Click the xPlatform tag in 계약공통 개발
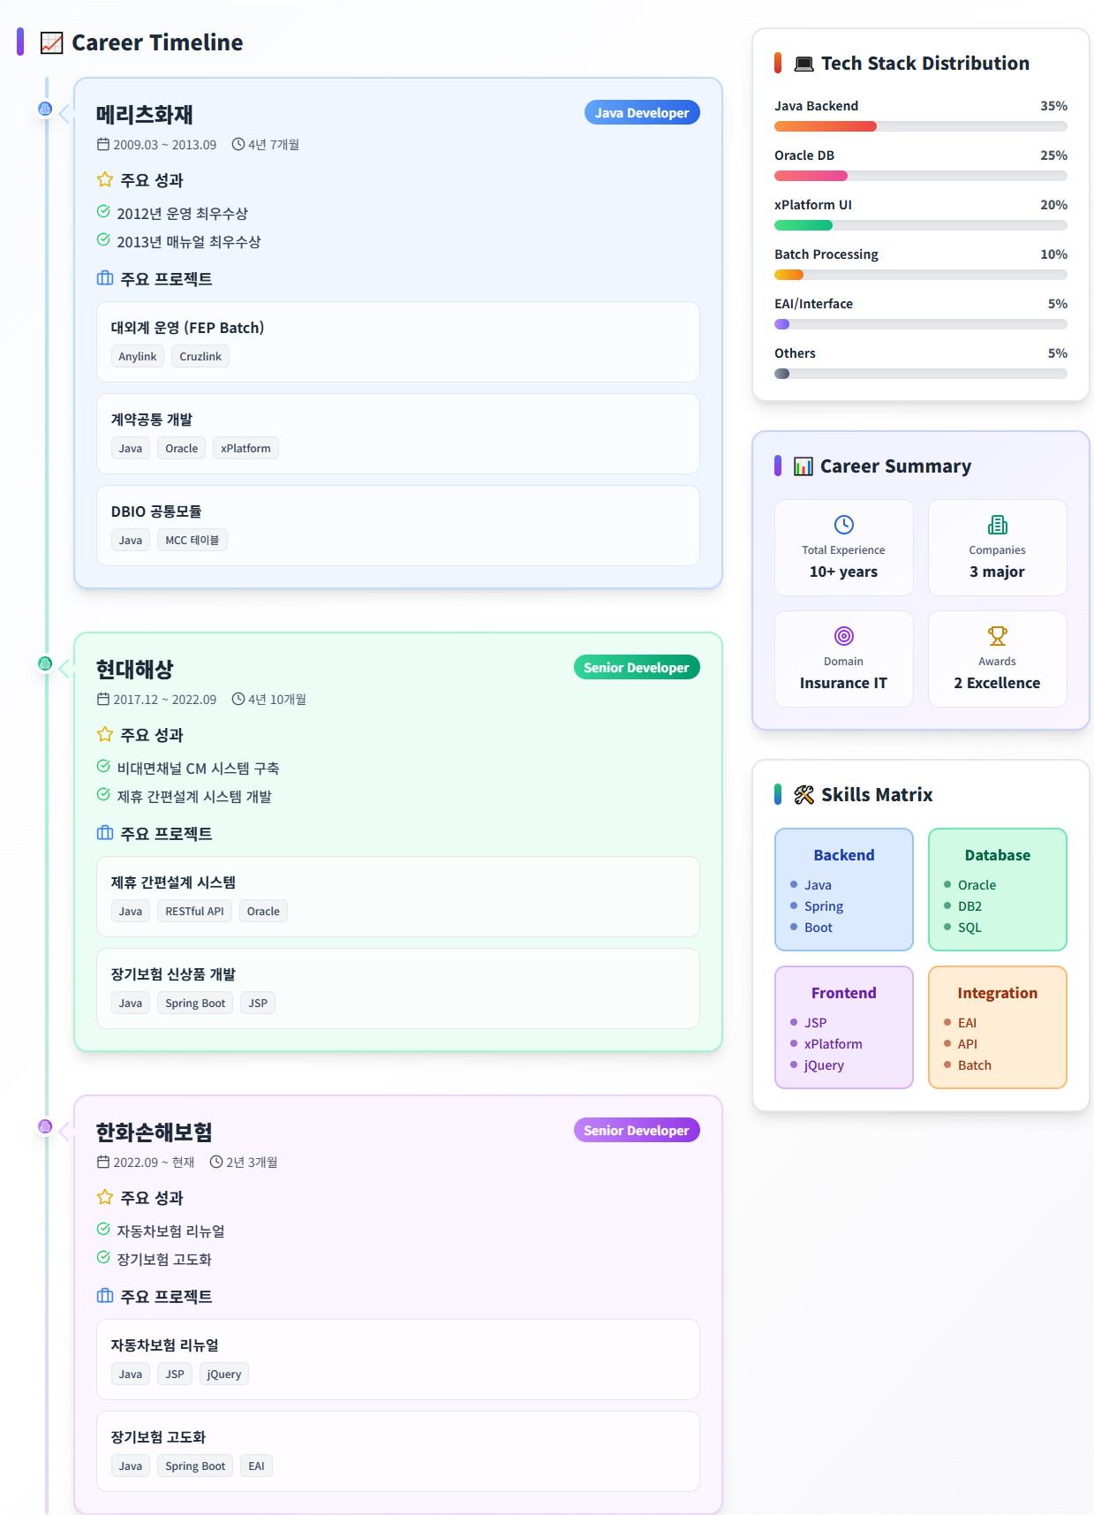The width and height of the screenshot is (1094, 1515). tap(245, 449)
